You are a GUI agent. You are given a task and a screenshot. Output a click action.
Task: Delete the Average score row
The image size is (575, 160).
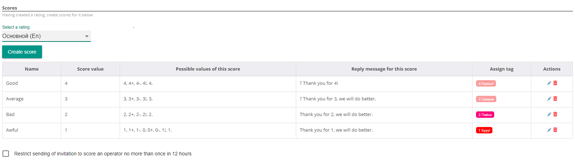pos(555,99)
